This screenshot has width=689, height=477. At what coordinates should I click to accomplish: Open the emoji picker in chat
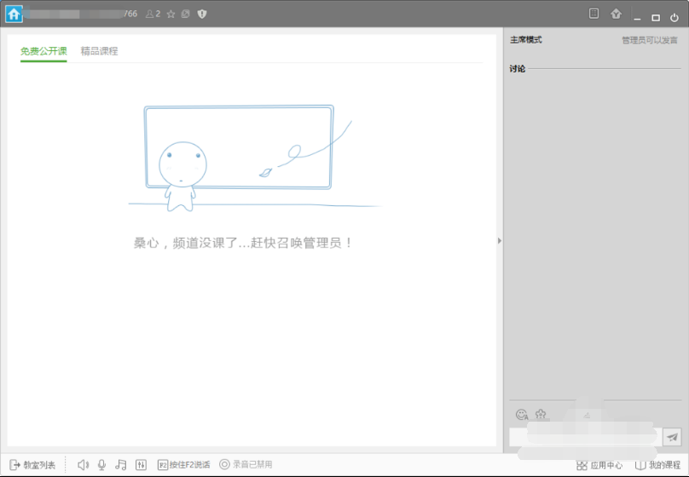(x=521, y=415)
